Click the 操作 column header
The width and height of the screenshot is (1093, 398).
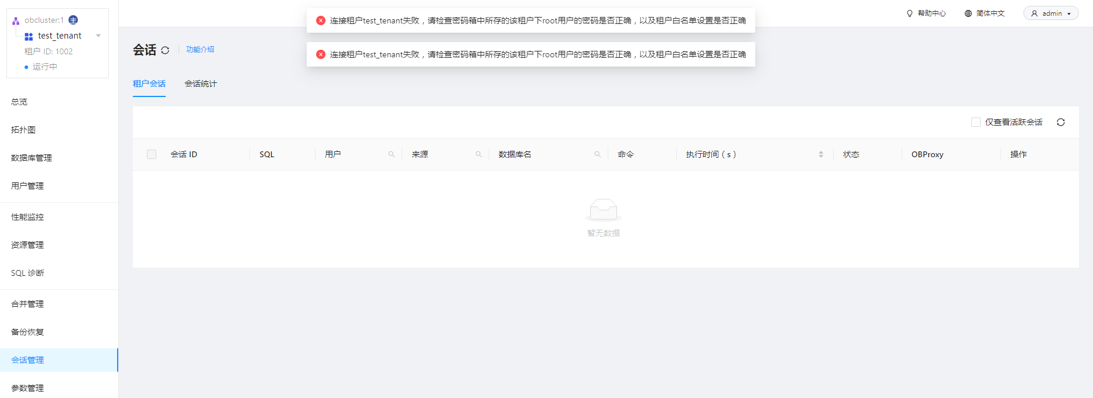(1019, 154)
